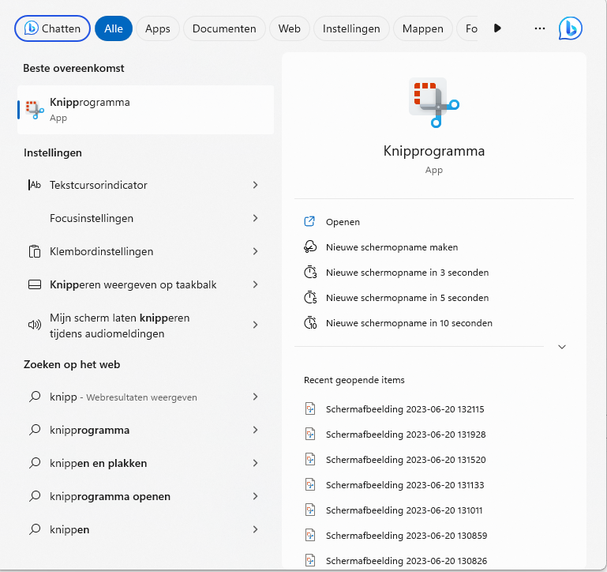Click file icon of Schermafbeelding 2023-06-20 132115
This screenshot has height=572, width=607.
(x=310, y=408)
